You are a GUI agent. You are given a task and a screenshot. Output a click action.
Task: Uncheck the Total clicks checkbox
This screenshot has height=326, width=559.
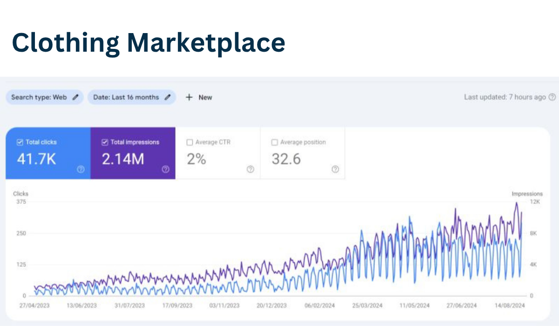coord(19,142)
